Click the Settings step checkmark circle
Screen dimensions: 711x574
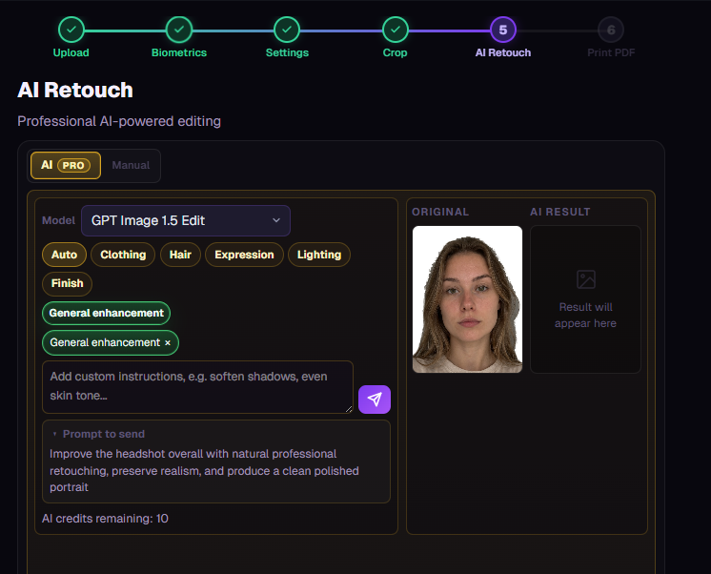point(287,30)
